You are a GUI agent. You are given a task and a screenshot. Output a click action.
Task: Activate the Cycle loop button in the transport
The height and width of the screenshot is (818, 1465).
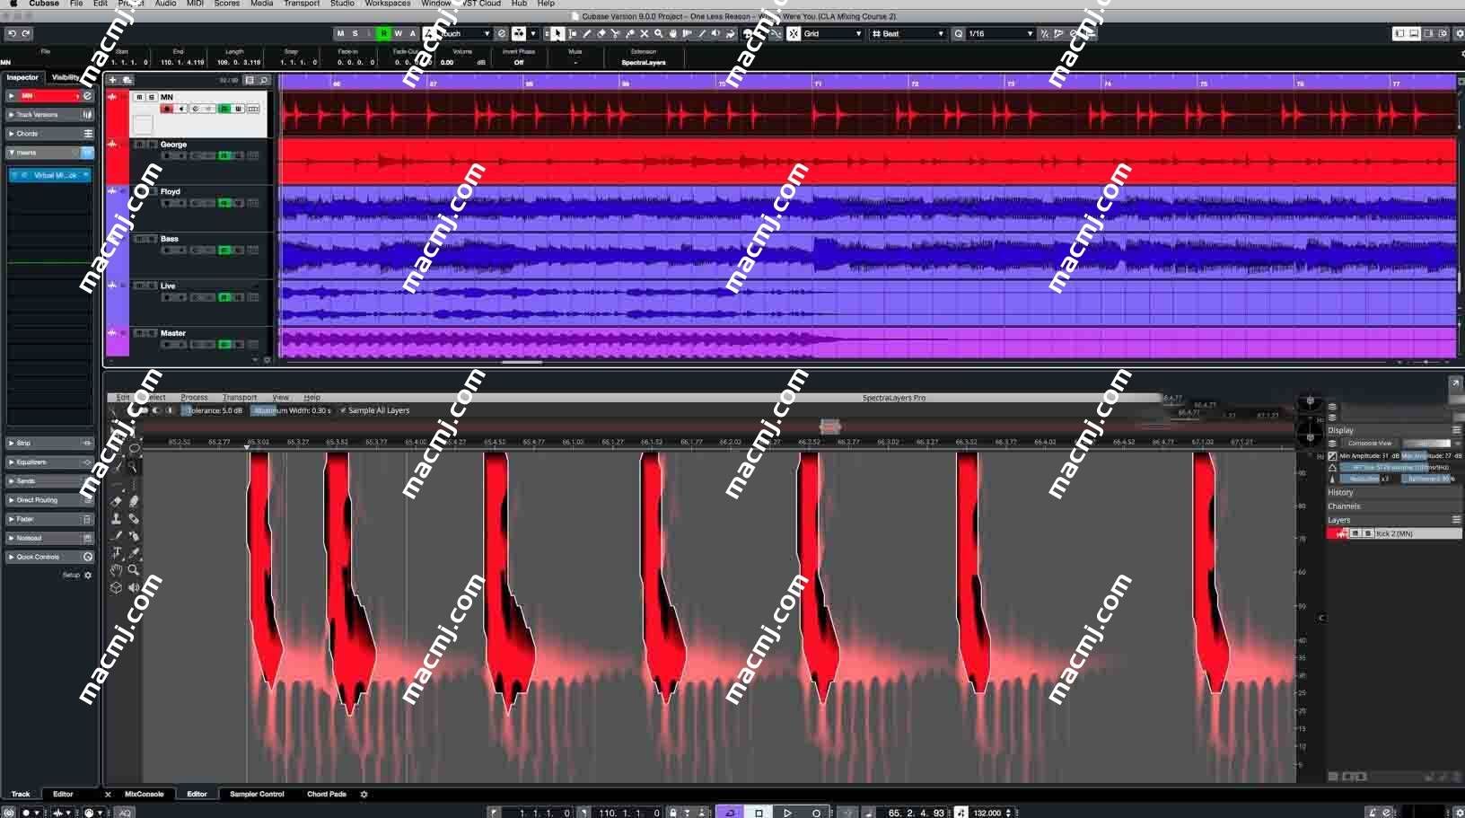coord(730,813)
